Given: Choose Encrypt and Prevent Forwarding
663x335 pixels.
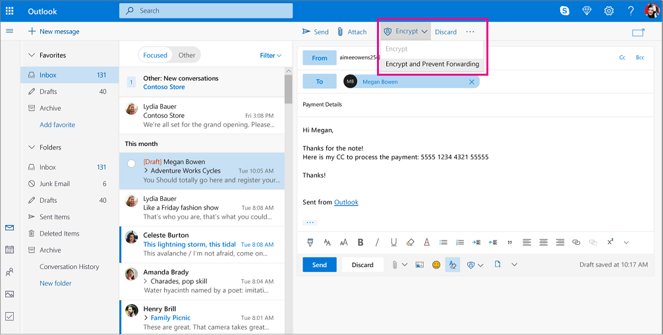Looking at the screenshot, I should tap(432, 64).
